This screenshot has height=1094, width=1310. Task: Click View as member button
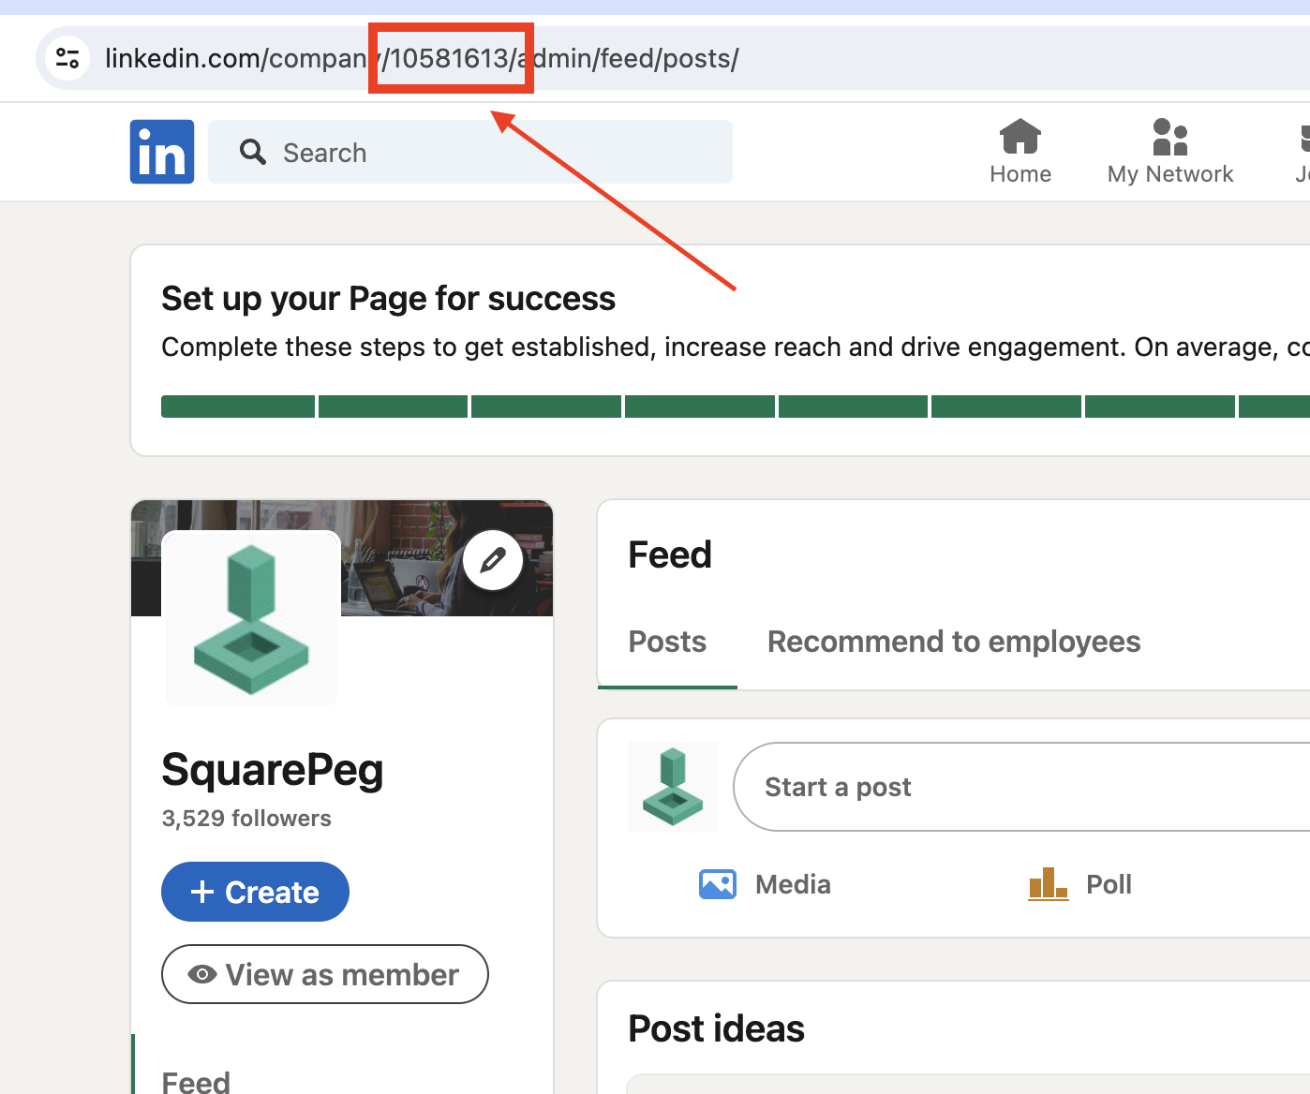tap(325, 974)
